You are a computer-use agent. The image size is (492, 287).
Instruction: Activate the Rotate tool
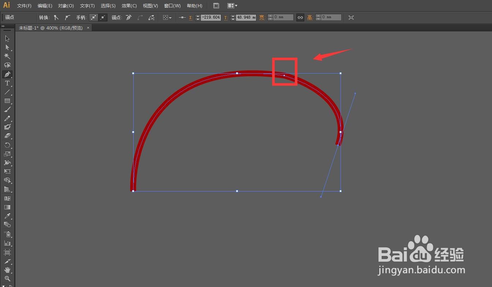pos(7,145)
